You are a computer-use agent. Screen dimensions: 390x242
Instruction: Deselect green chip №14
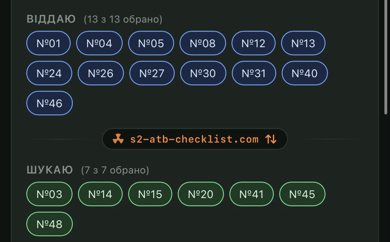click(100, 194)
